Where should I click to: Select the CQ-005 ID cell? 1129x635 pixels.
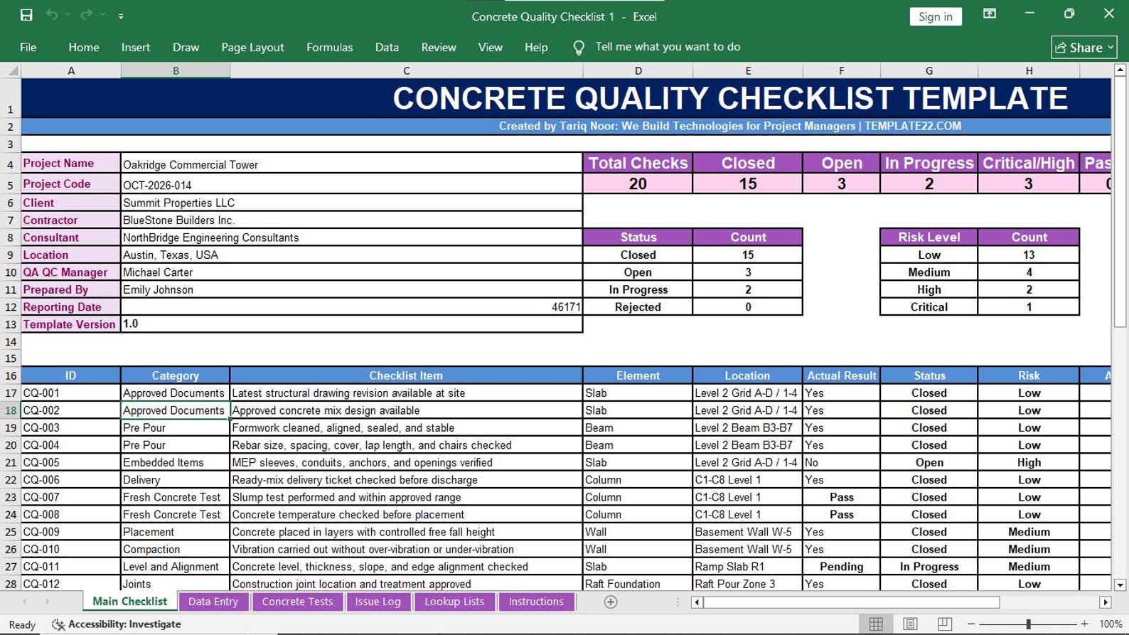pos(70,462)
